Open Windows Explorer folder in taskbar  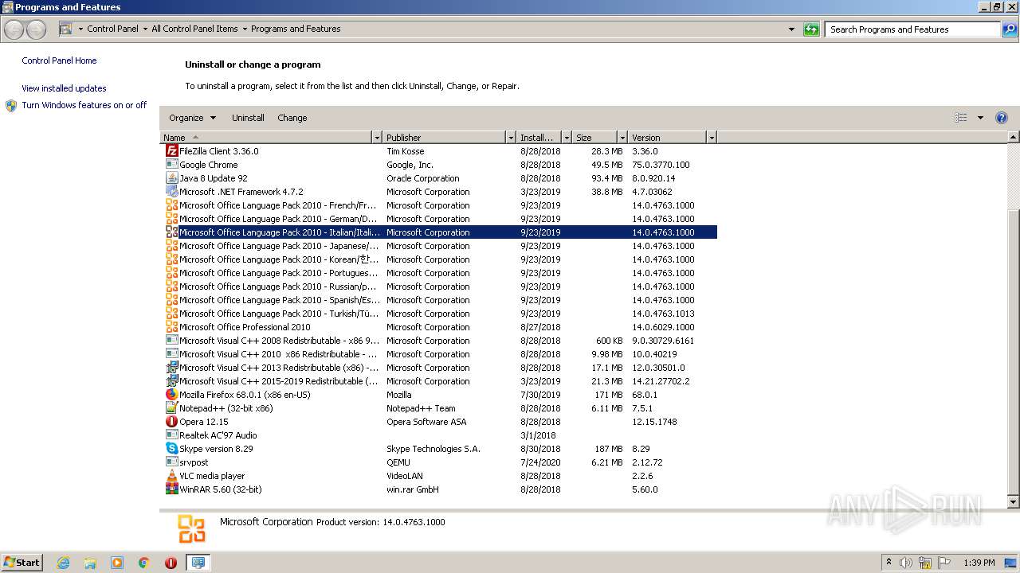pyautogui.click(x=90, y=563)
